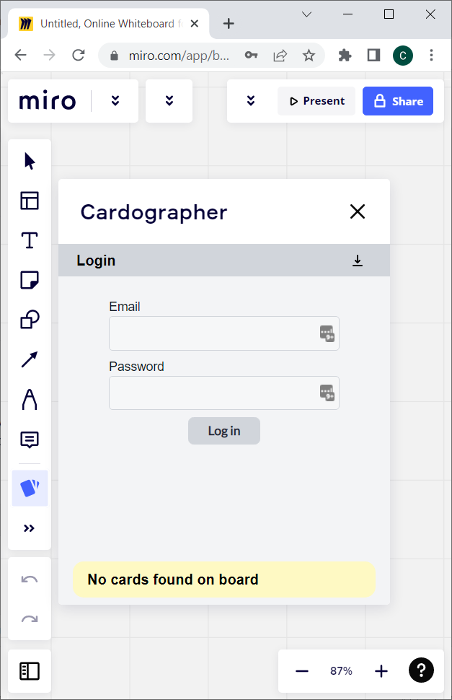View site information via lock icon

coord(114,56)
